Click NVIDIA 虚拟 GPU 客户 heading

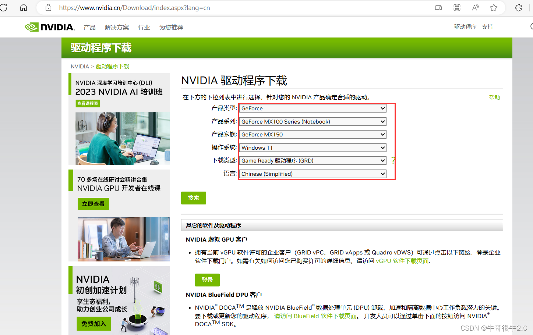click(216, 240)
